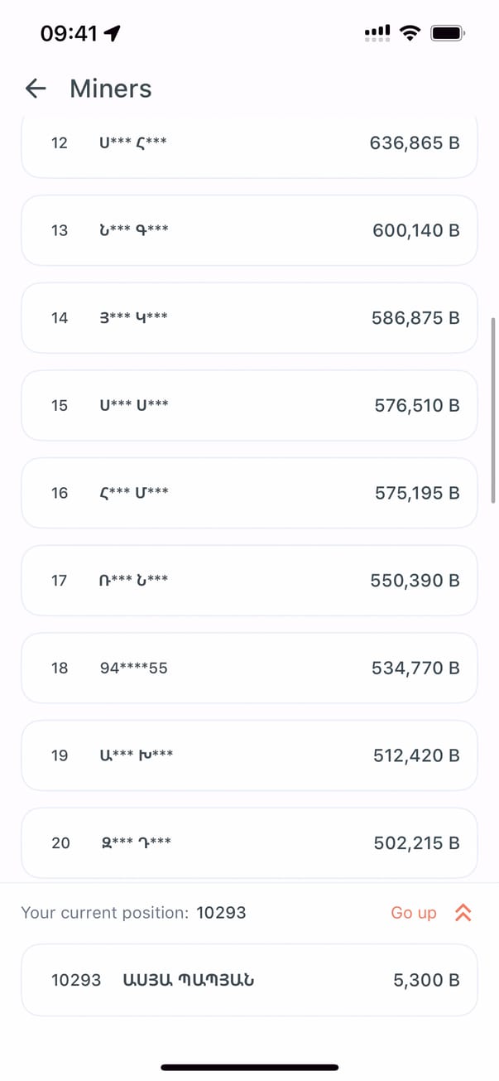
Task: Select the miner ranked 16
Action: [249, 493]
